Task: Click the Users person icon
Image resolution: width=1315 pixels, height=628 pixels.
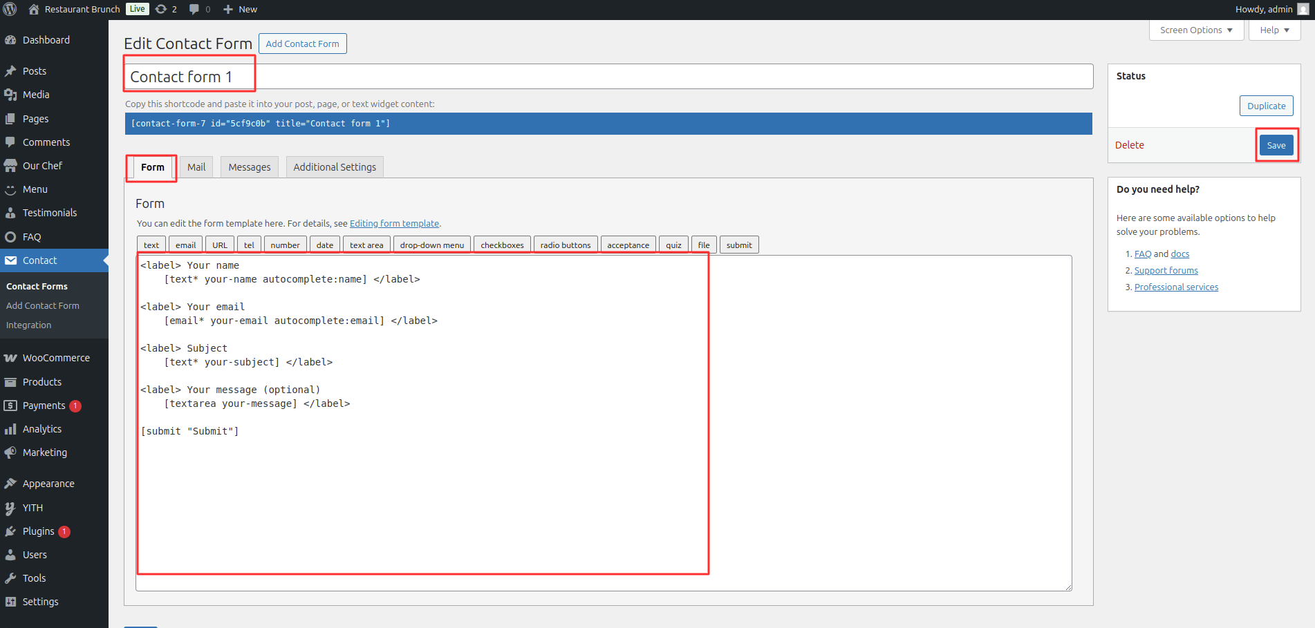Action: (x=10, y=555)
